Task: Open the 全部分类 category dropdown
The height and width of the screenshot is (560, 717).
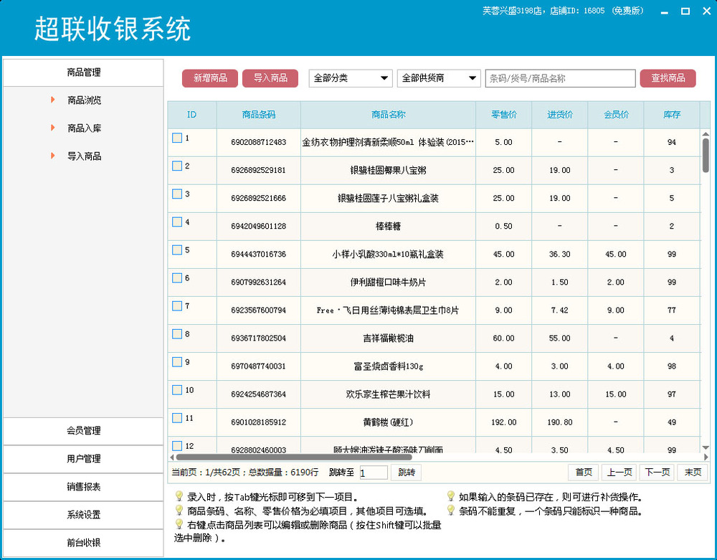Action: tap(351, 78)
